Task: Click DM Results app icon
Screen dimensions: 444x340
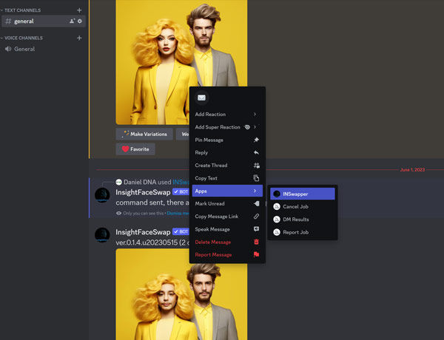Action: click(x=277, y=220)
